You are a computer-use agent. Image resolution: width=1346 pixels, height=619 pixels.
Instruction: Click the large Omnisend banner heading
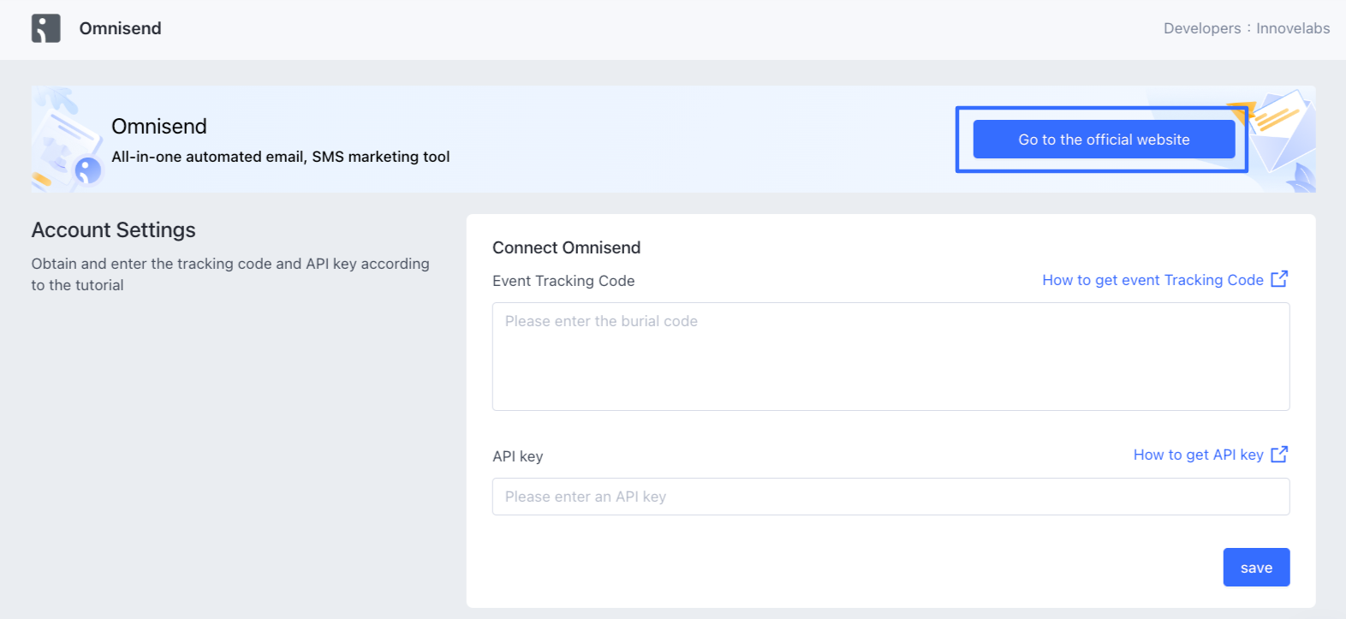point(159,127)
